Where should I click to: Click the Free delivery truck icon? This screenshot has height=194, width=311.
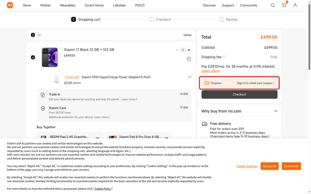coord(204,124)
